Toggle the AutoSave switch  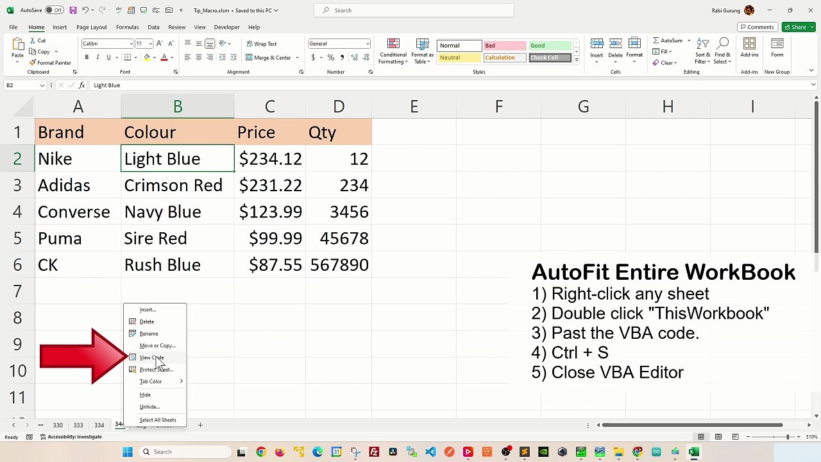(54, 10)
